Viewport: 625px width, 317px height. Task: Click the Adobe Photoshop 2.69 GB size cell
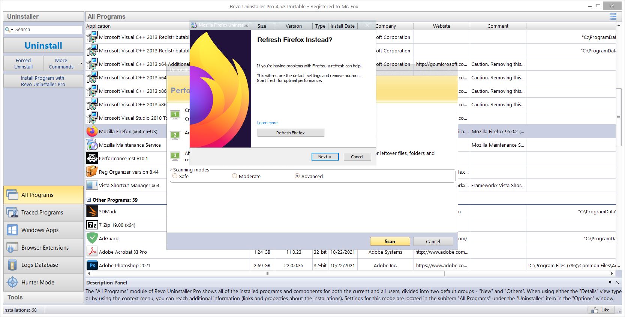[262, 265]
